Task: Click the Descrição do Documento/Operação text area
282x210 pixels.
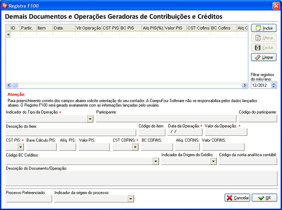Action: click(x=141, y=178)
